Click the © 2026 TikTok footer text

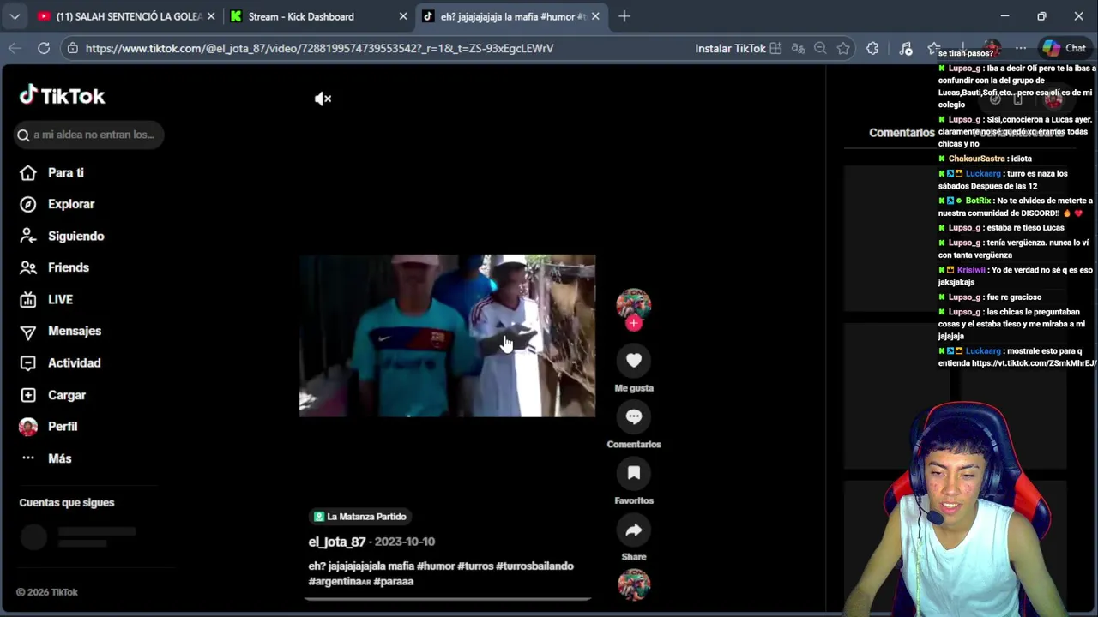point(48,592)
